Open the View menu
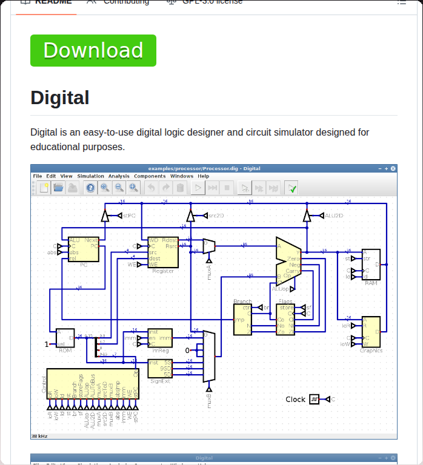Viewport: 423px width, 465px height. pos(66,176)
